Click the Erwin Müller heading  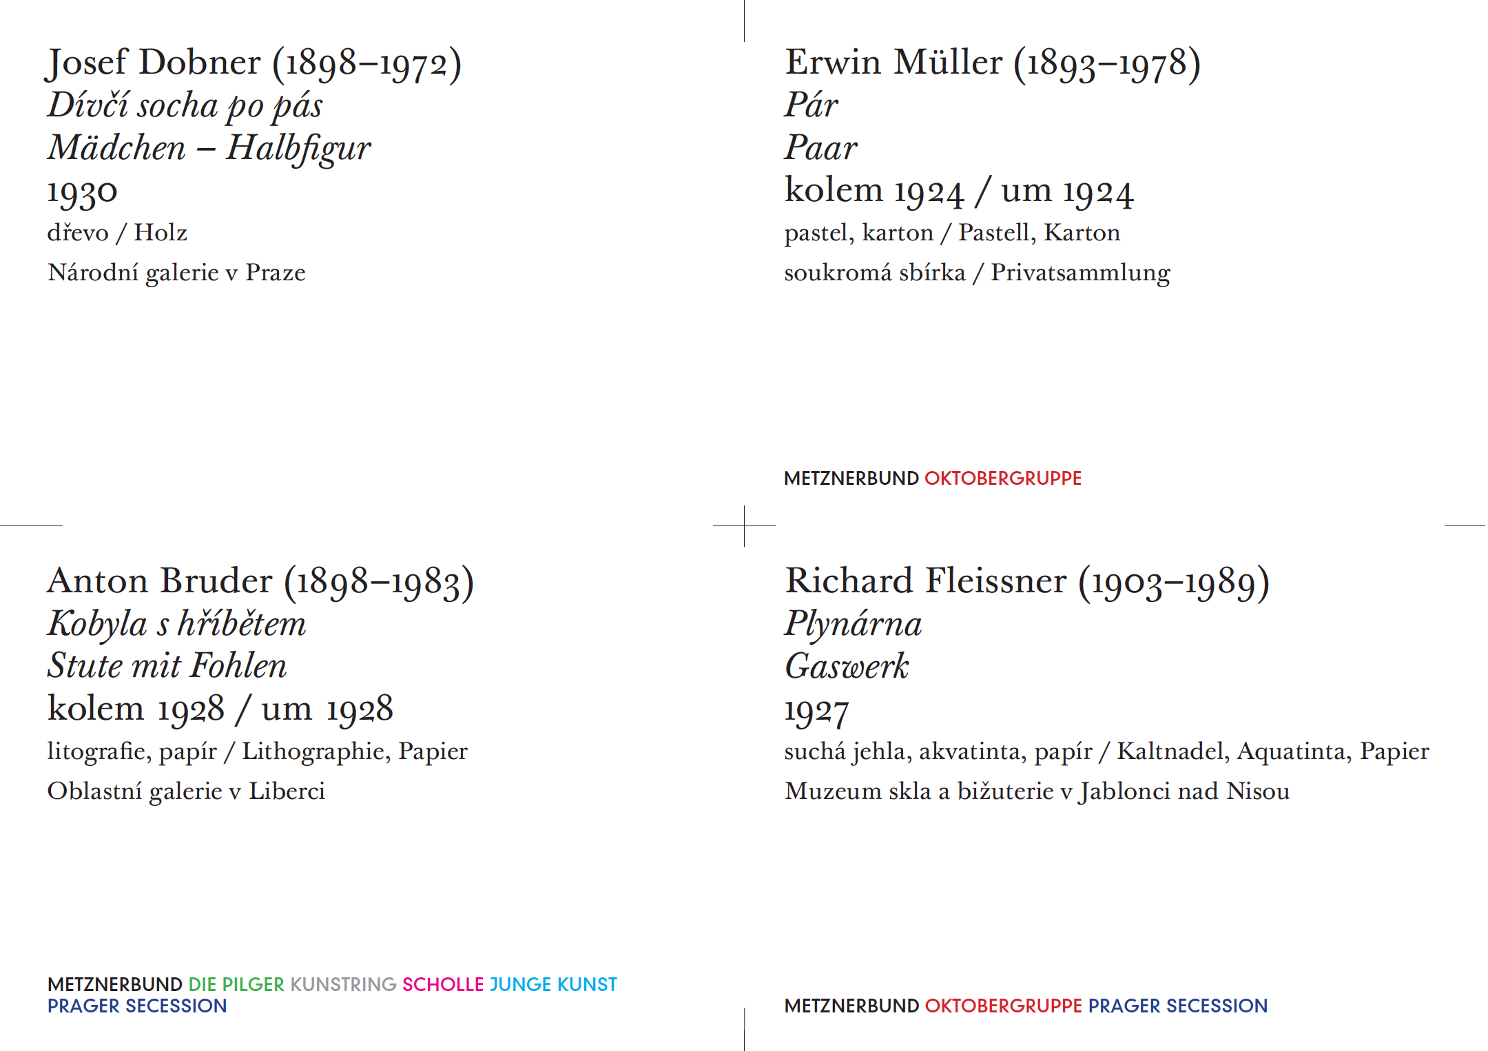coord(993,63)
